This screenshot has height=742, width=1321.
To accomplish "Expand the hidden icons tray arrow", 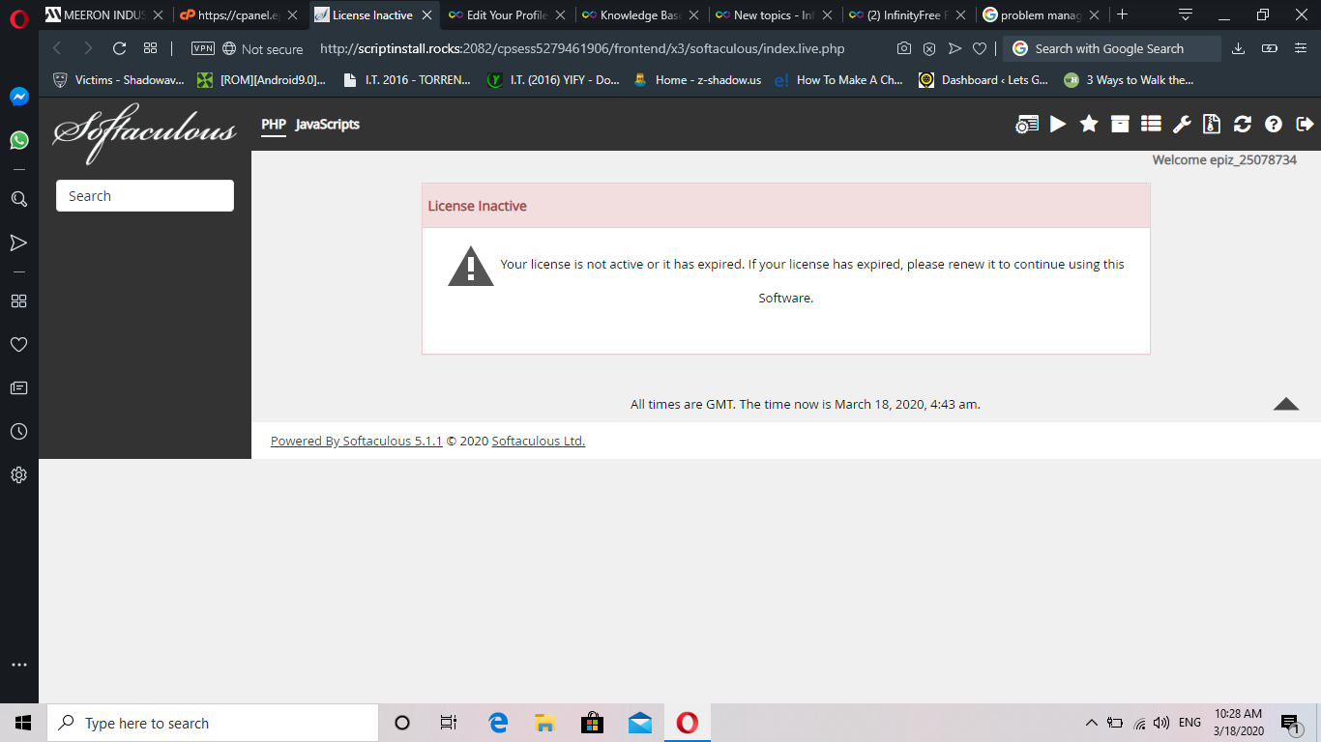I will [x=1091, y=722].
